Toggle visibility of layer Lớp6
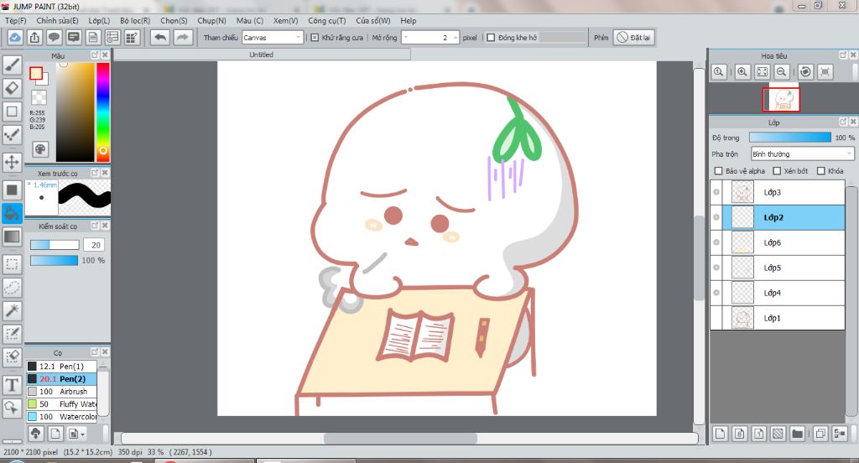This screenshot has height=463, width=859. 716,242
